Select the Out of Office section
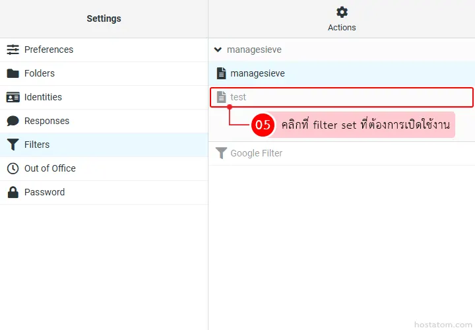Image resolution: width=475 pixels, height=330 pixels. coord(50,168)
